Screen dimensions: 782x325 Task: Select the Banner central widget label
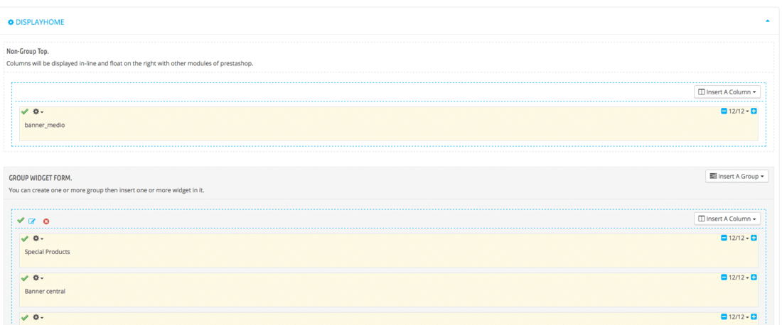[45, 291]
